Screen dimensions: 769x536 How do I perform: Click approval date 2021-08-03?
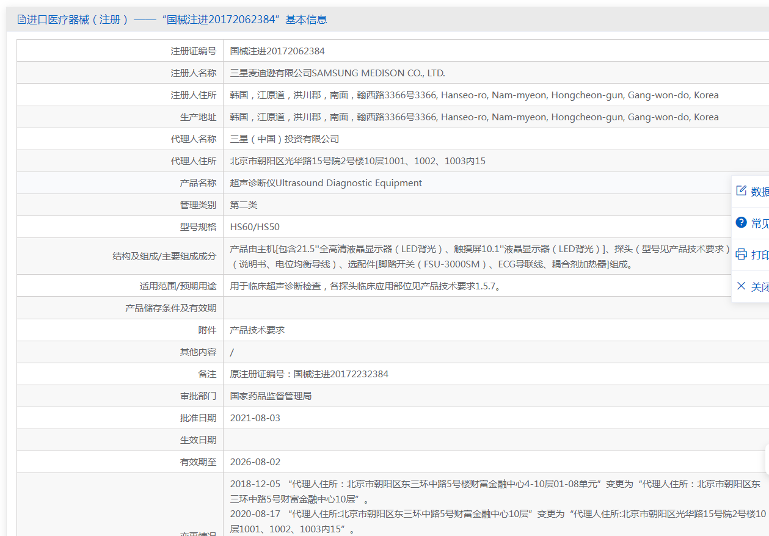255,418
